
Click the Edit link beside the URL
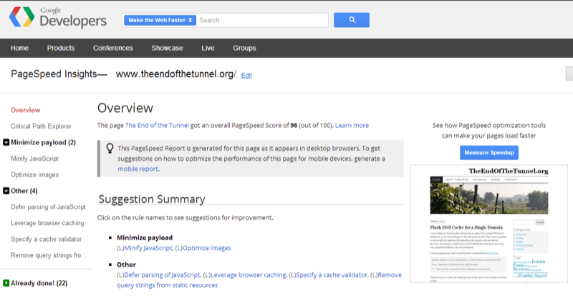(246, 75)
